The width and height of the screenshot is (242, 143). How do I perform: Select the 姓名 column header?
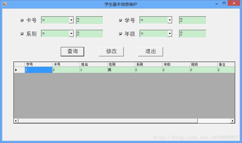pos(94,64)
